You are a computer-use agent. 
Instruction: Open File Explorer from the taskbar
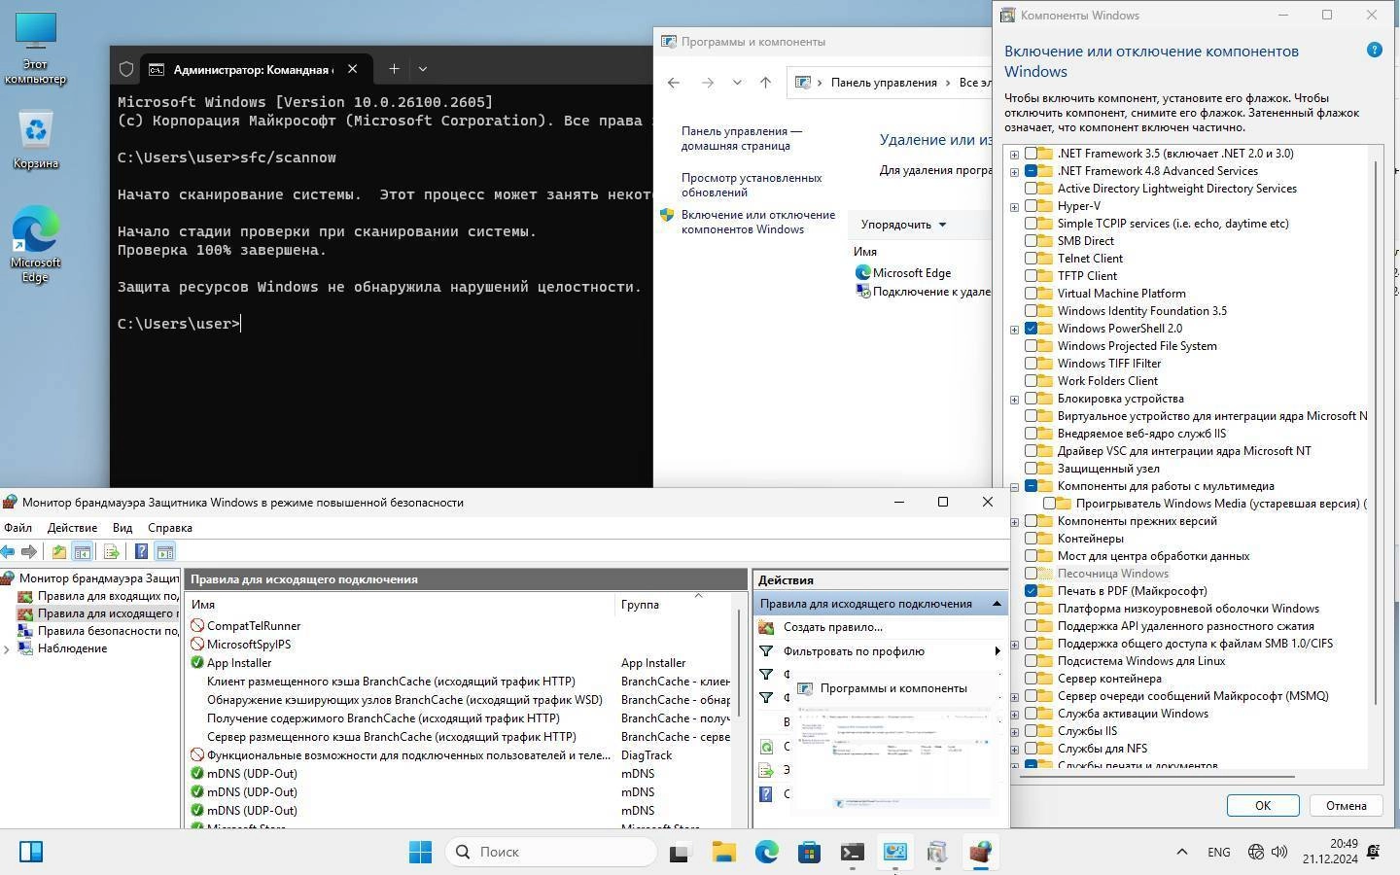(723, 853)
